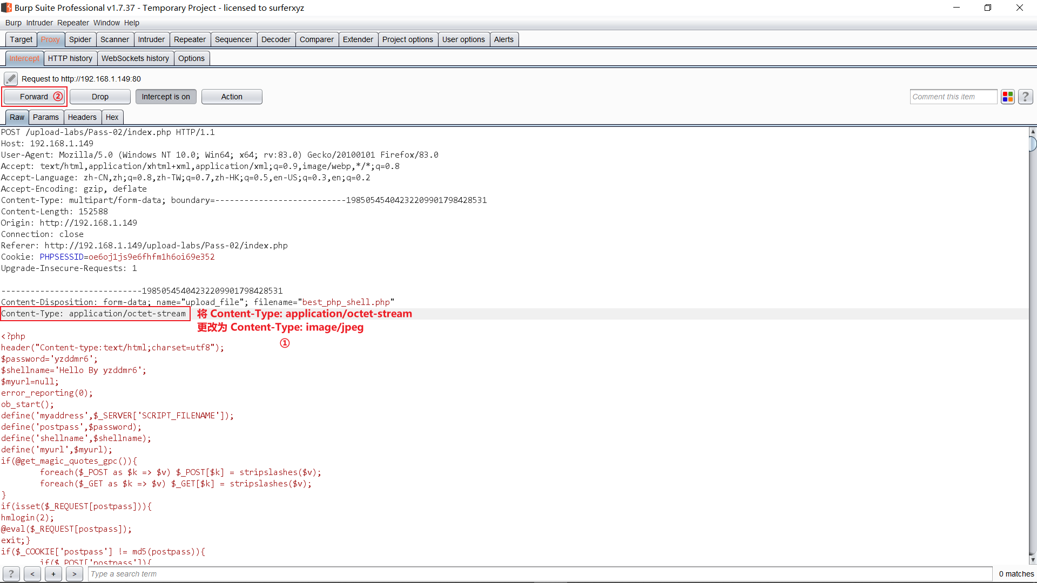Viewport: 1037px width, 583px height.
Task: Click the POST /upload-labs/Pass-02/index.php request line
Action: pos(107,132)
